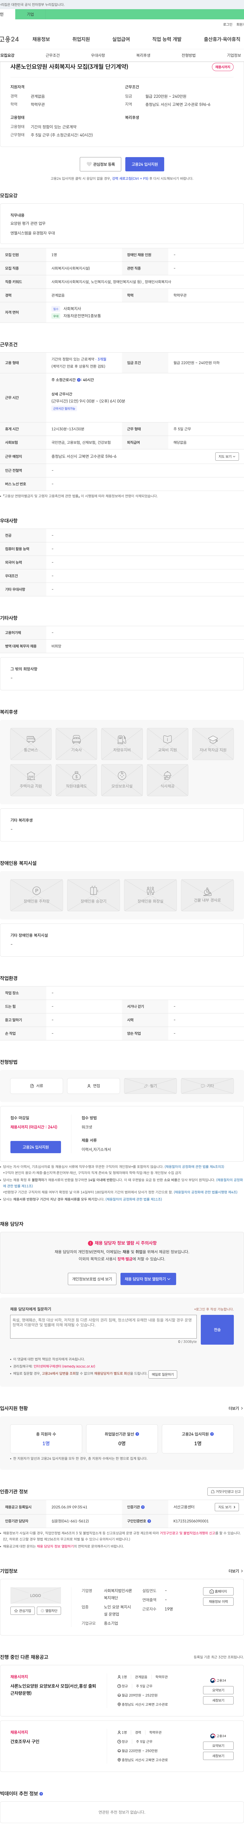Click 고용24 입사지원 in 접수 마감일 box

(x=36, y=1147)
